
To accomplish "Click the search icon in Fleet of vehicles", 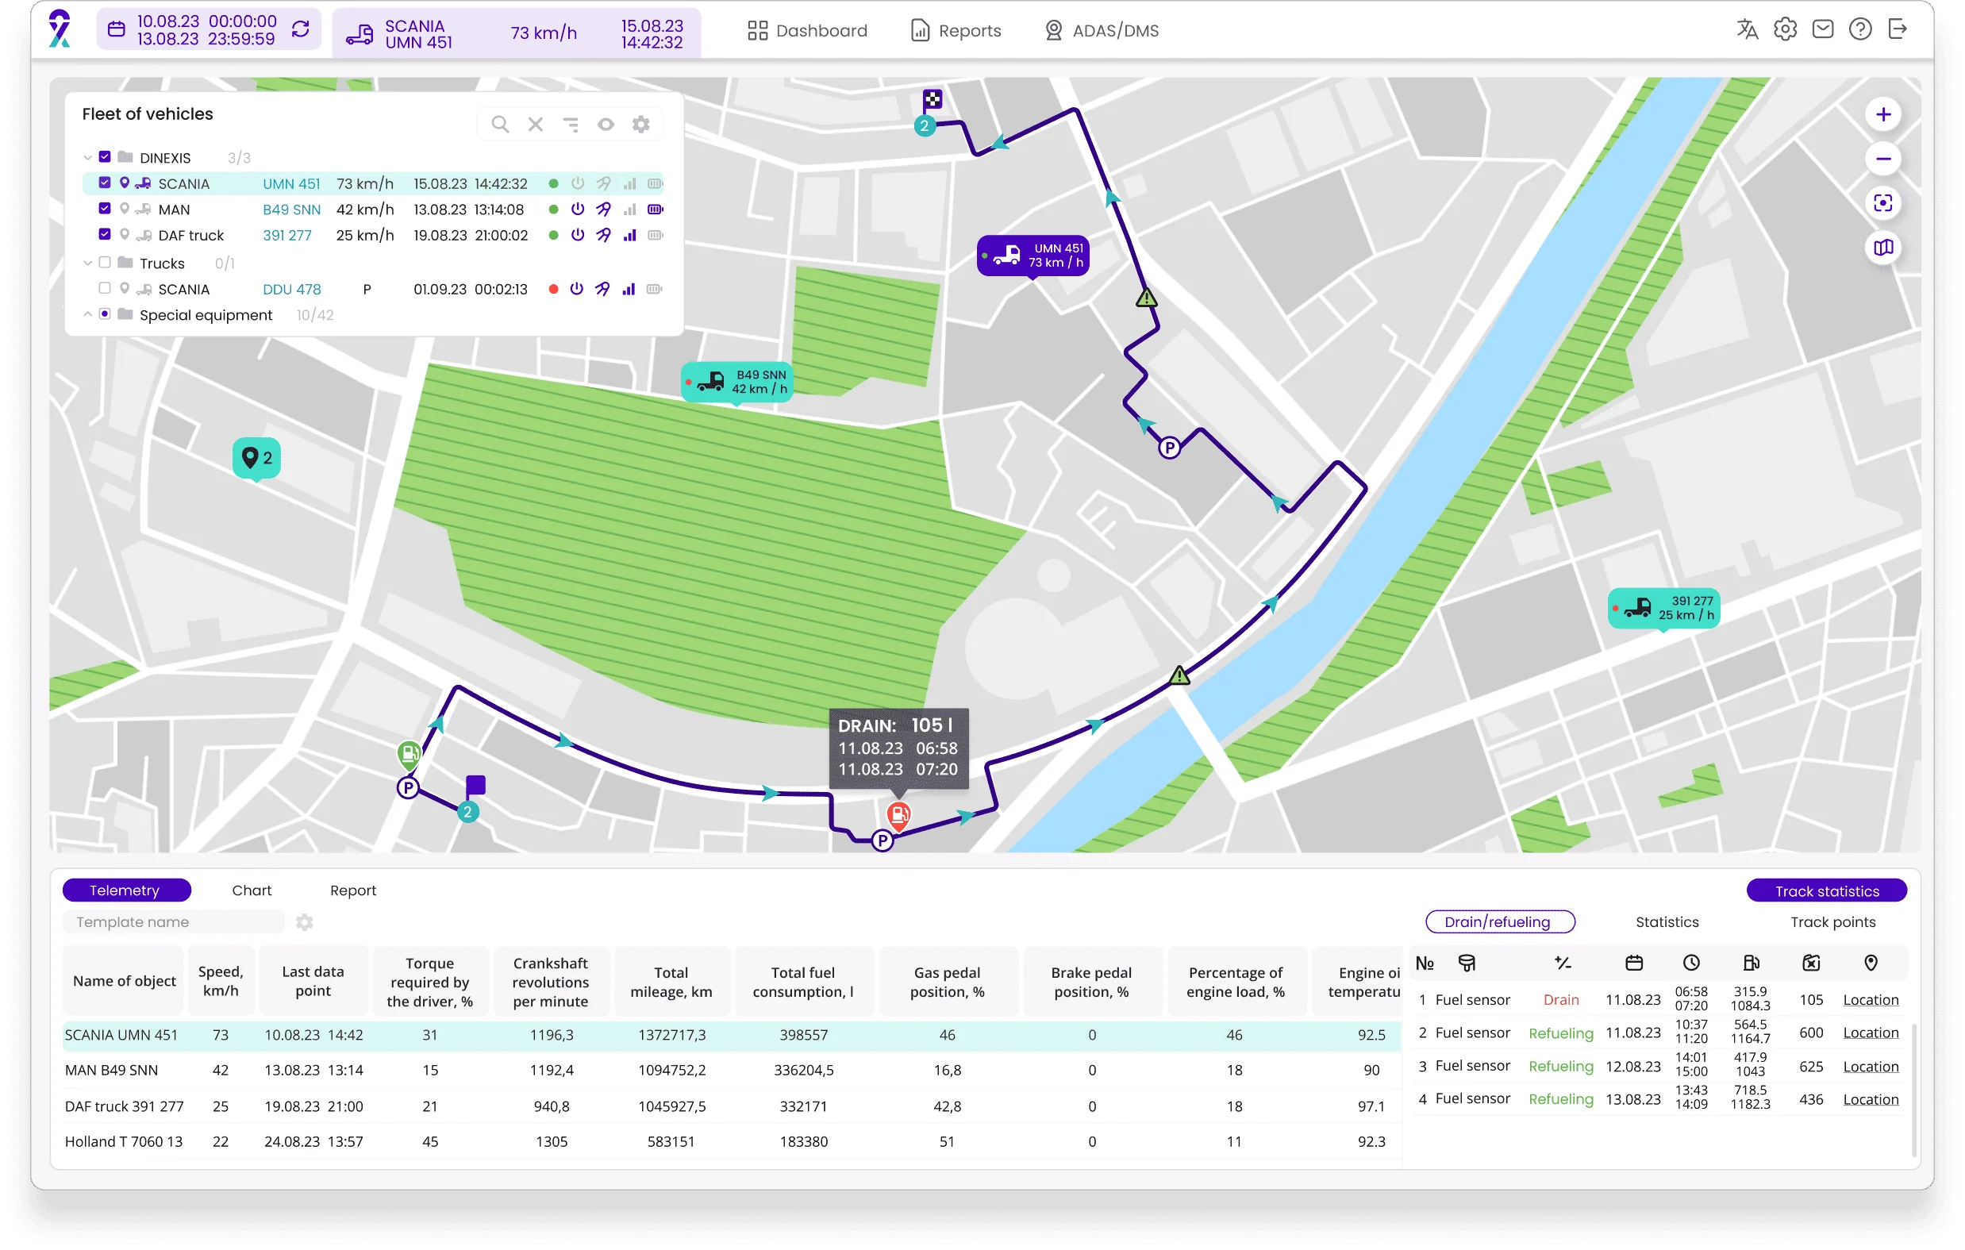I will tap(500, 125).
